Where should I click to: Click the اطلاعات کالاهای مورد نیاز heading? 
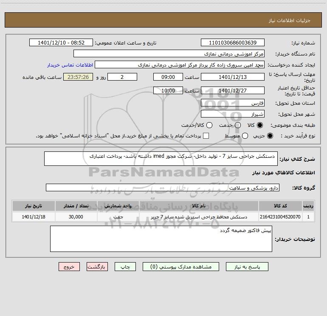coord(283,173)
